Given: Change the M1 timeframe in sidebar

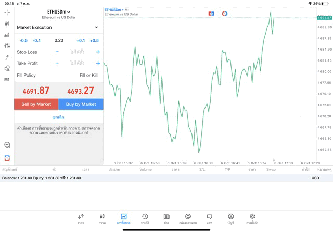Looking at the screenshot, I should click(x=7, y=80).
